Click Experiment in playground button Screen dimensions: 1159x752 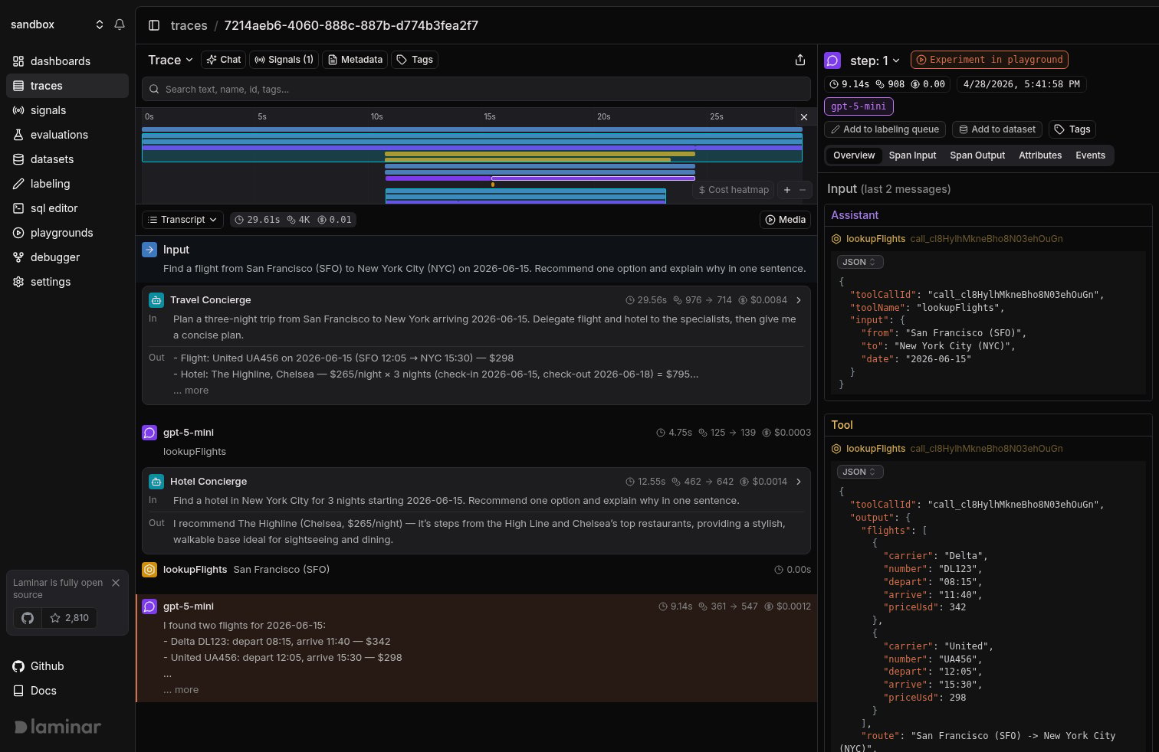(990, 60)
